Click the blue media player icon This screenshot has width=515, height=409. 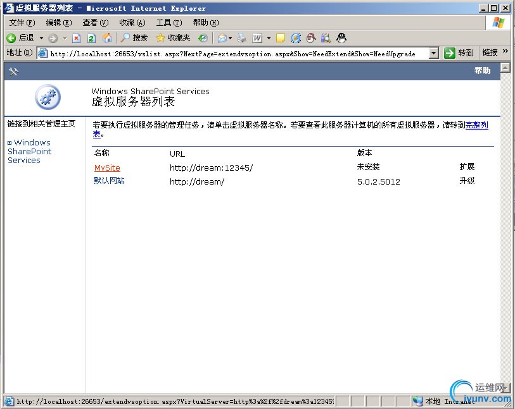point(296,38)
